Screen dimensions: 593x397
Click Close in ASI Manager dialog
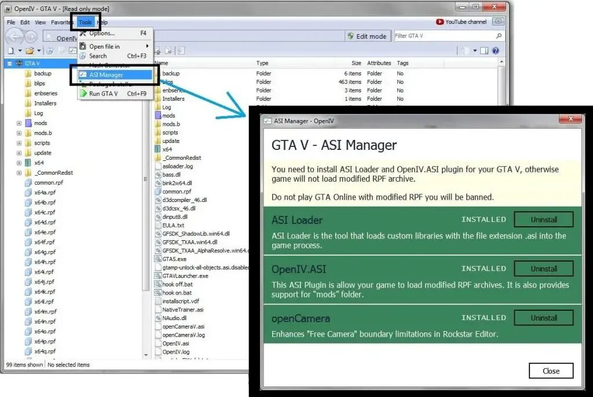point(551,371)
